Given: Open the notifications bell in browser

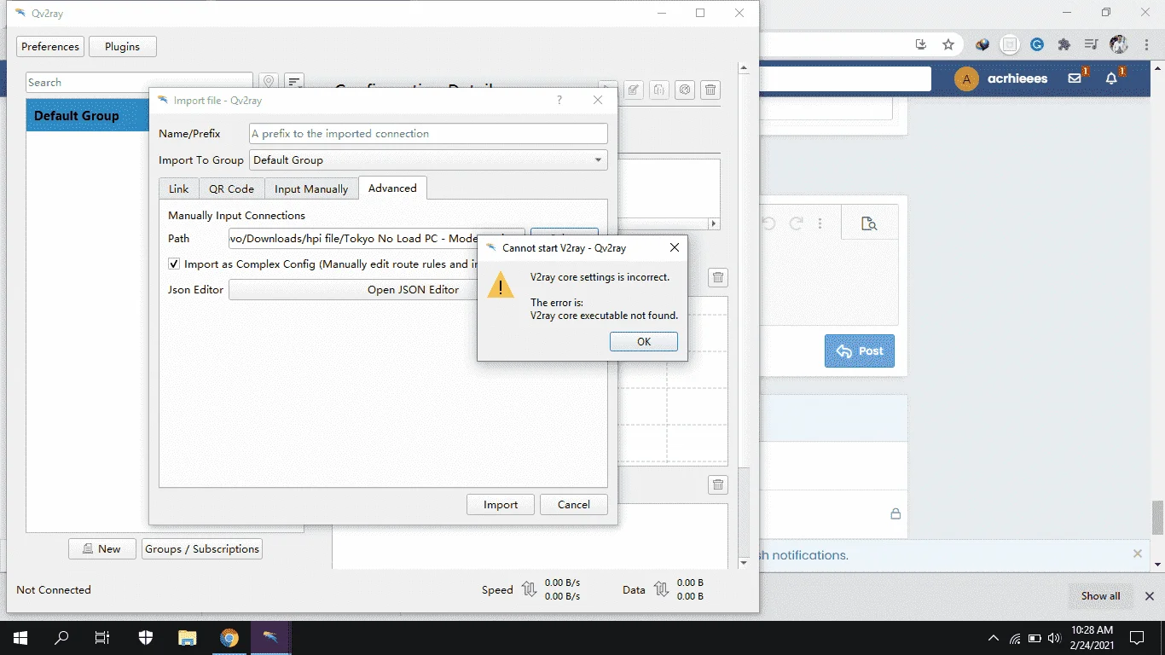Looking at the screenshot, I should point(1111,78).
